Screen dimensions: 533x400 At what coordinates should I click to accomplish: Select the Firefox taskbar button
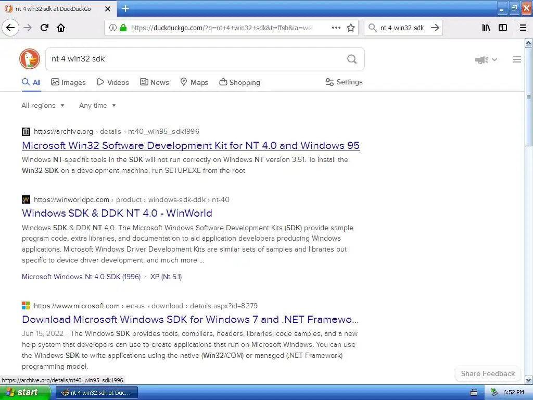pos(96,393)
